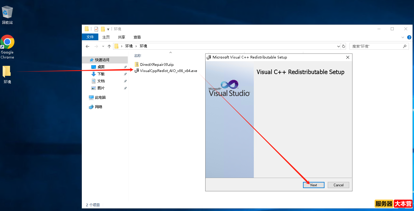Screen dimensions: 414x211
Task: Open Explorer help question mark icon
Action: click(409, 37)
